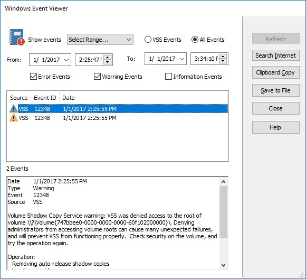Select the VSS Events radio button
Viewport: 306px width, 279px height.
coord(148,40)
